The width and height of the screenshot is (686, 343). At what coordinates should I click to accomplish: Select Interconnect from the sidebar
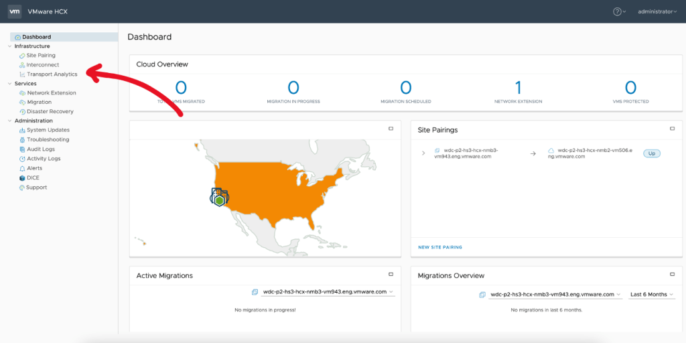(42, 65)
